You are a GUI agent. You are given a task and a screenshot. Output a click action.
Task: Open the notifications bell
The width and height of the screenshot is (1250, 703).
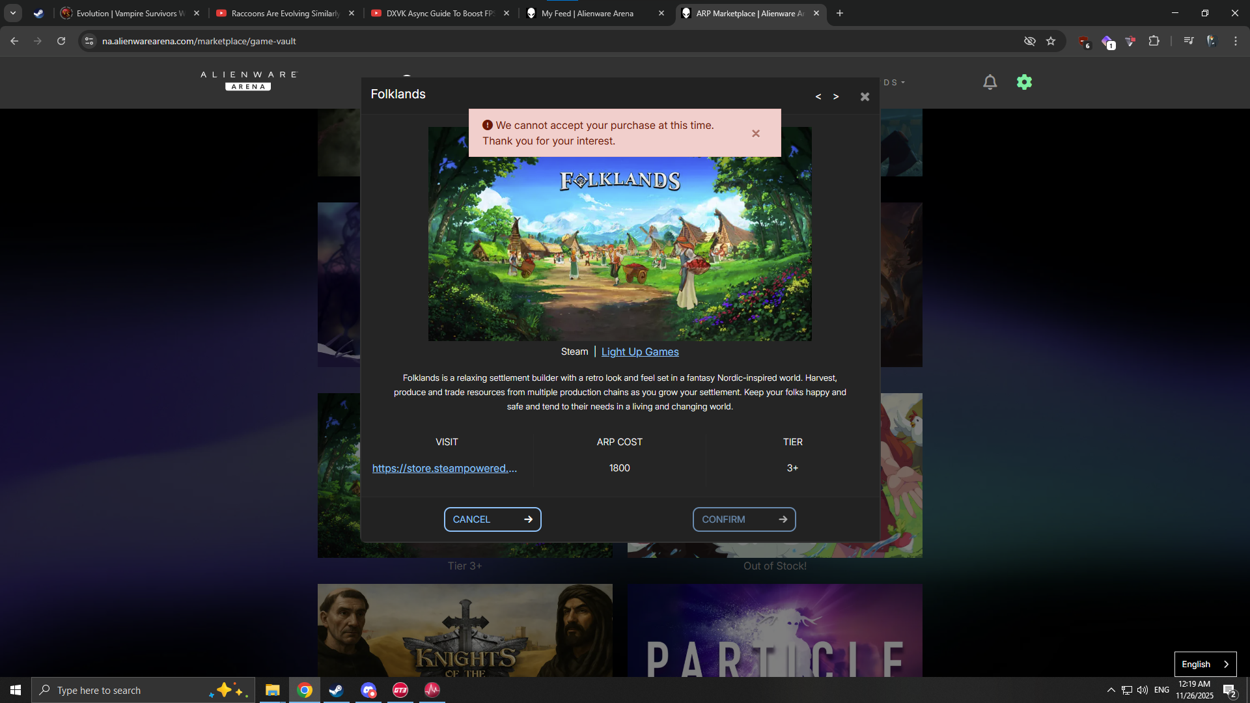click(990, 82)
